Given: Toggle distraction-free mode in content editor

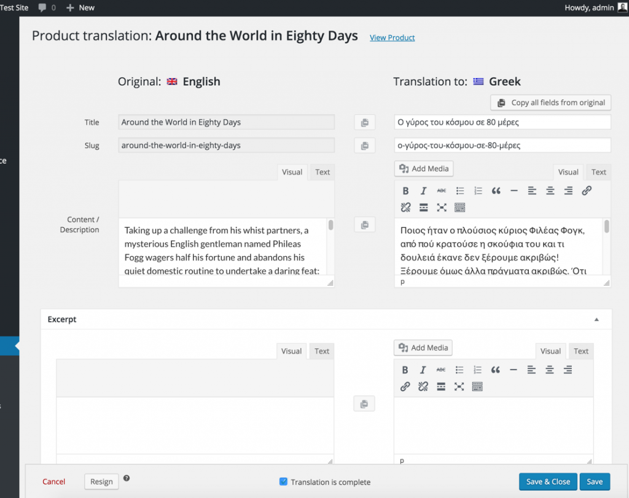Looking at the screenshot, I should (x=441, y=208).
